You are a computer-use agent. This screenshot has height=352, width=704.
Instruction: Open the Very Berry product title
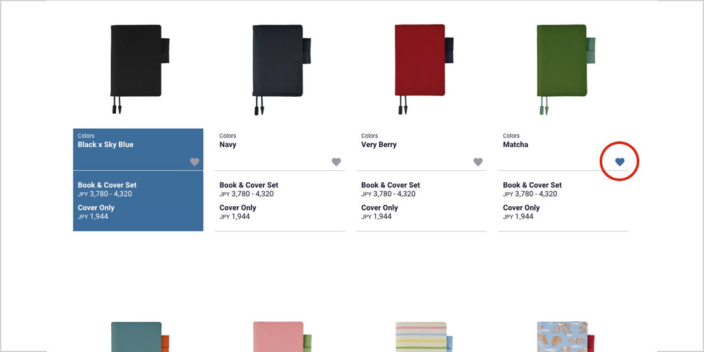click(379, 145)
